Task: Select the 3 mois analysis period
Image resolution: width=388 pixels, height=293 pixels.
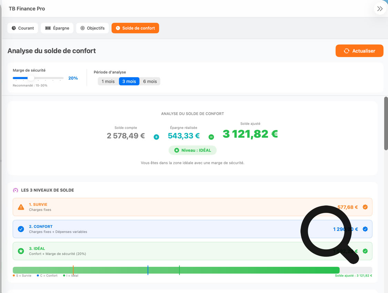Action: click(129, 81)
